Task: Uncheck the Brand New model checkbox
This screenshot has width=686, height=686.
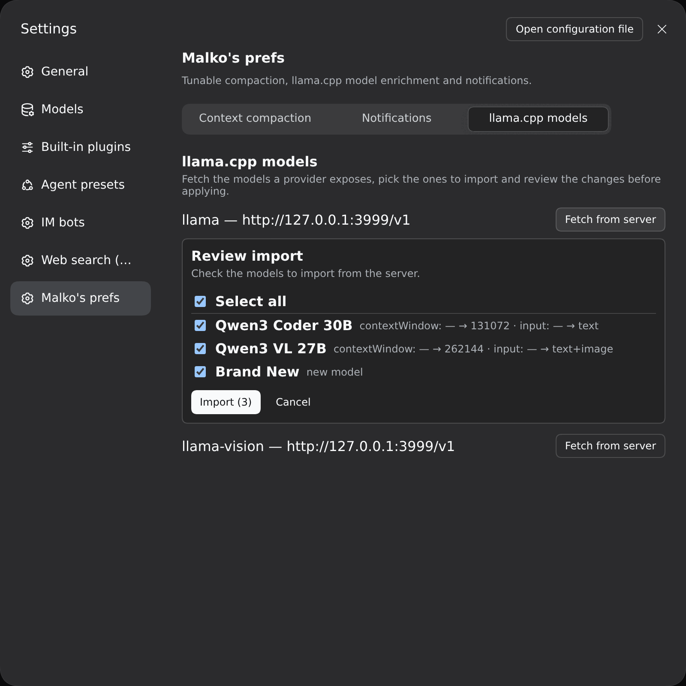Action: [x=200, y=372]
